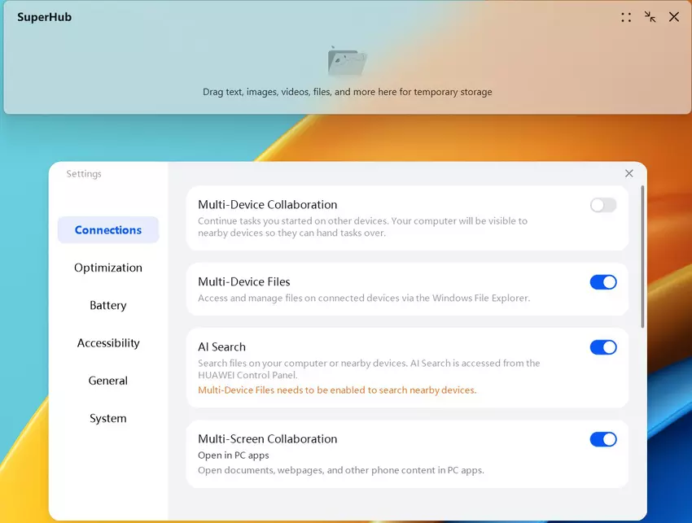Open the System settings section
Screen dimensions: 692x523
click(x=108, y=419)
